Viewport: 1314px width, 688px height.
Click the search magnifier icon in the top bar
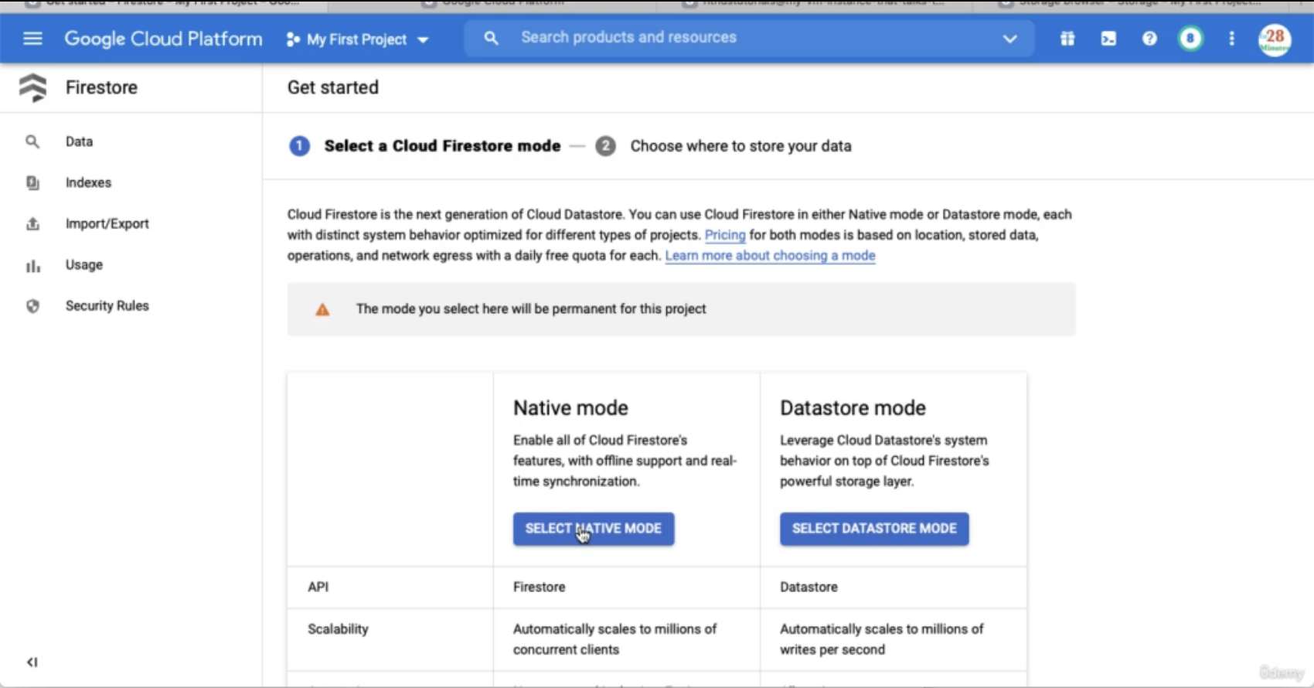(491, 38)
